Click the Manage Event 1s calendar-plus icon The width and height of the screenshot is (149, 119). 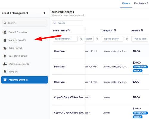coord(5,40)
